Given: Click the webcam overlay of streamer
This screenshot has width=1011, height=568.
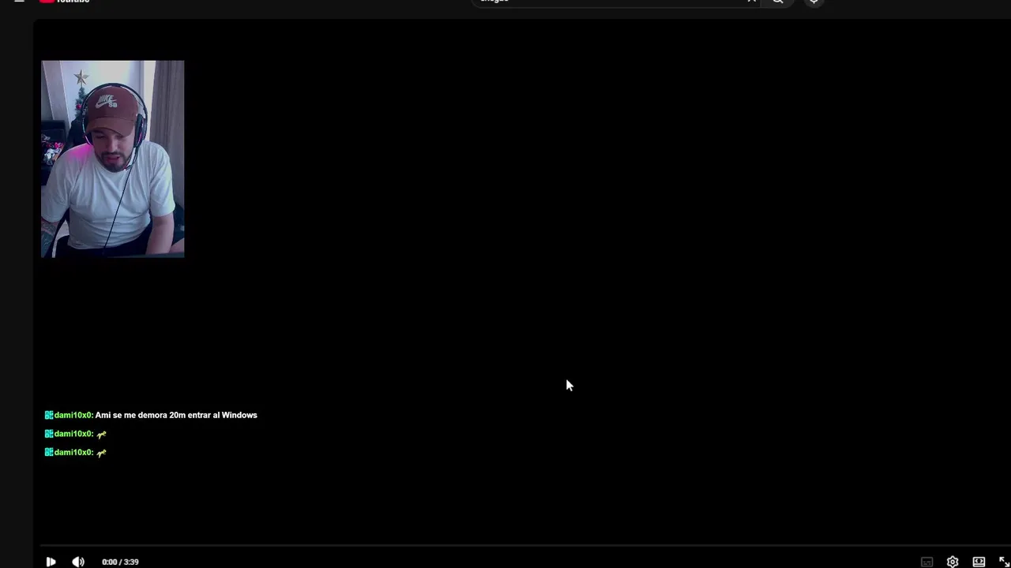Looking at the screenshot, I should coord(112,159).
